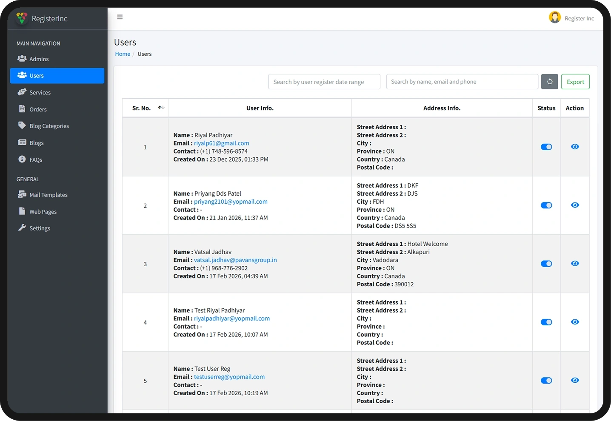The width and height of the screenshot is (611, 421).
Task: Toggle status switch for Priyang Dds Patel
Action: tap(546, 205)
